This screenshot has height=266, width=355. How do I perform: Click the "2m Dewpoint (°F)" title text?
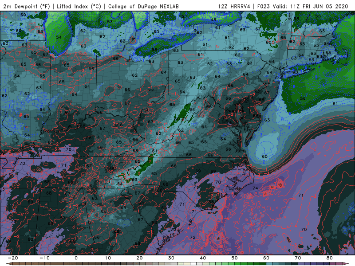(27, 6)
